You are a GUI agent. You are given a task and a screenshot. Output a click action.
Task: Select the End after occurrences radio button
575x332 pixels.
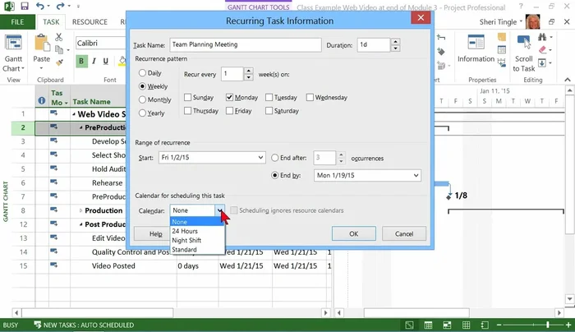click(x=274, y=158)
